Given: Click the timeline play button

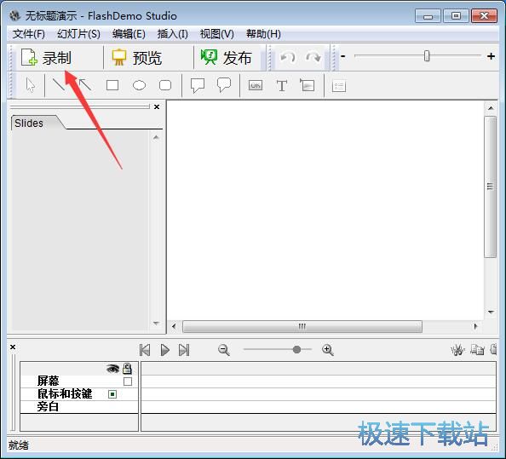Looking at the screenshot, I should pos(165,350).
